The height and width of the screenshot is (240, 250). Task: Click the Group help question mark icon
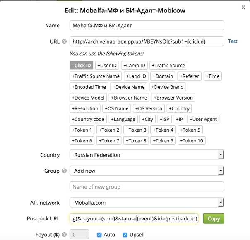64,171
